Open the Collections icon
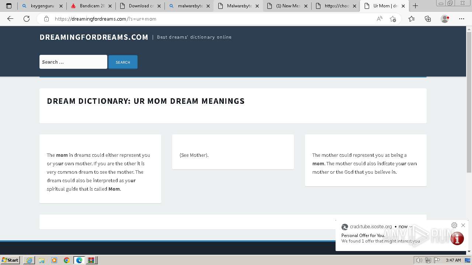Image resolution: width=472 pixels, height=265 pixels. click(428, 19)
